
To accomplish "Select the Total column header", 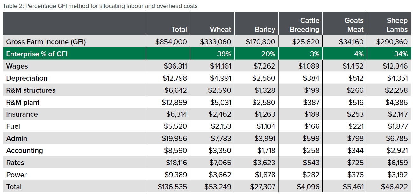I will click(x=179, y=29).
